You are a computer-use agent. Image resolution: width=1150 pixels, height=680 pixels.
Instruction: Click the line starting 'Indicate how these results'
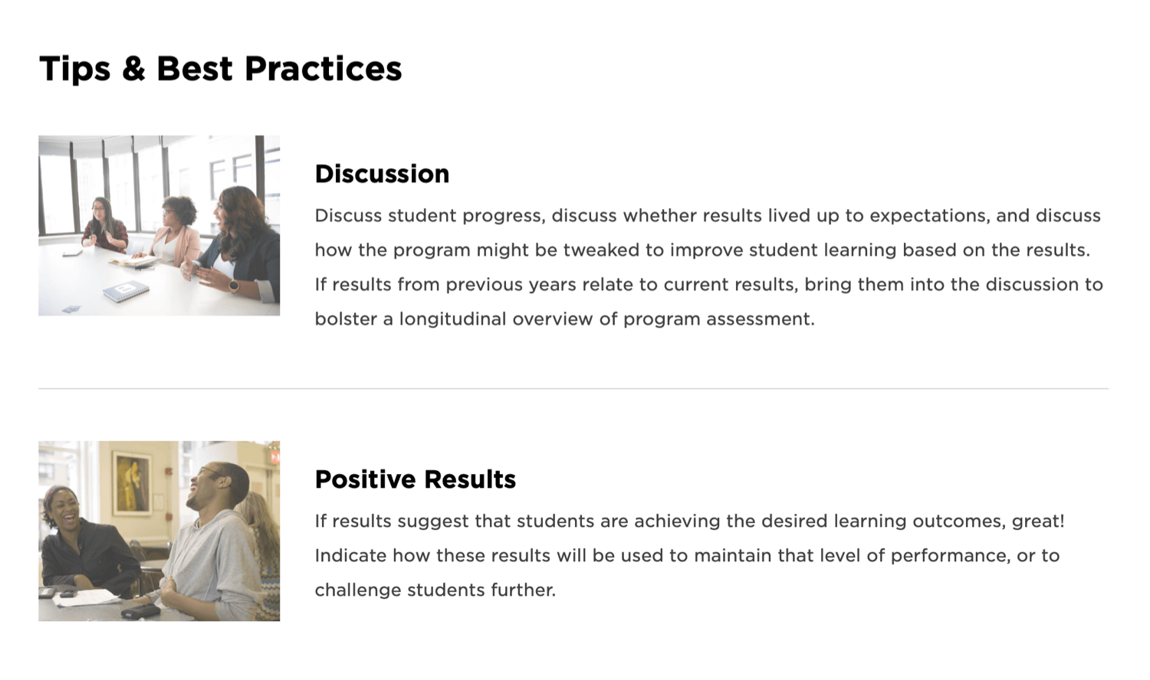click(686, 556)
